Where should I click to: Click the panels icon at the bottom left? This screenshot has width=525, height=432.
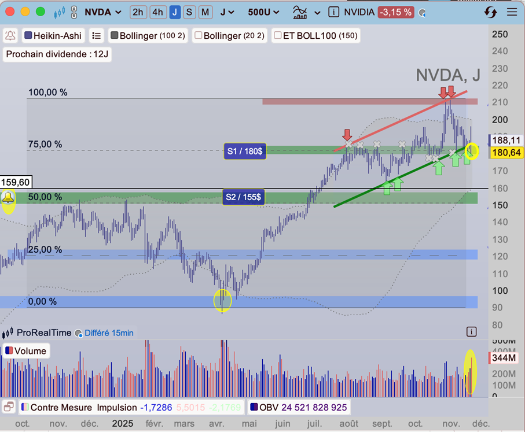pos(9,407)
